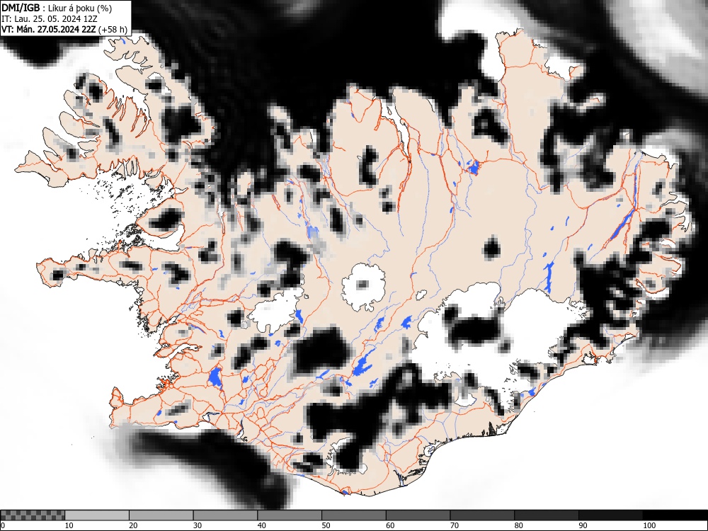Select the black legend swatch between 90 and 100
Viewport: 708px width, 531px height.
coord(610,515)
